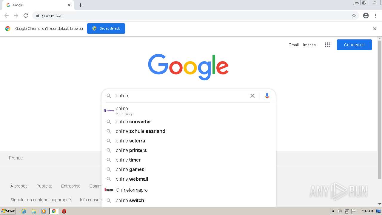Screen dimensions: 382x215
Task: Open the Entreprise footer link
Action: 71,186
